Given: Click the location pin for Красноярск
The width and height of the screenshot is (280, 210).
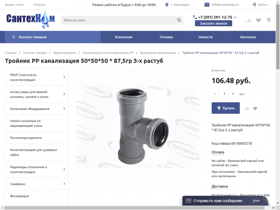Looking at the screenshot, I should point(167,5).
